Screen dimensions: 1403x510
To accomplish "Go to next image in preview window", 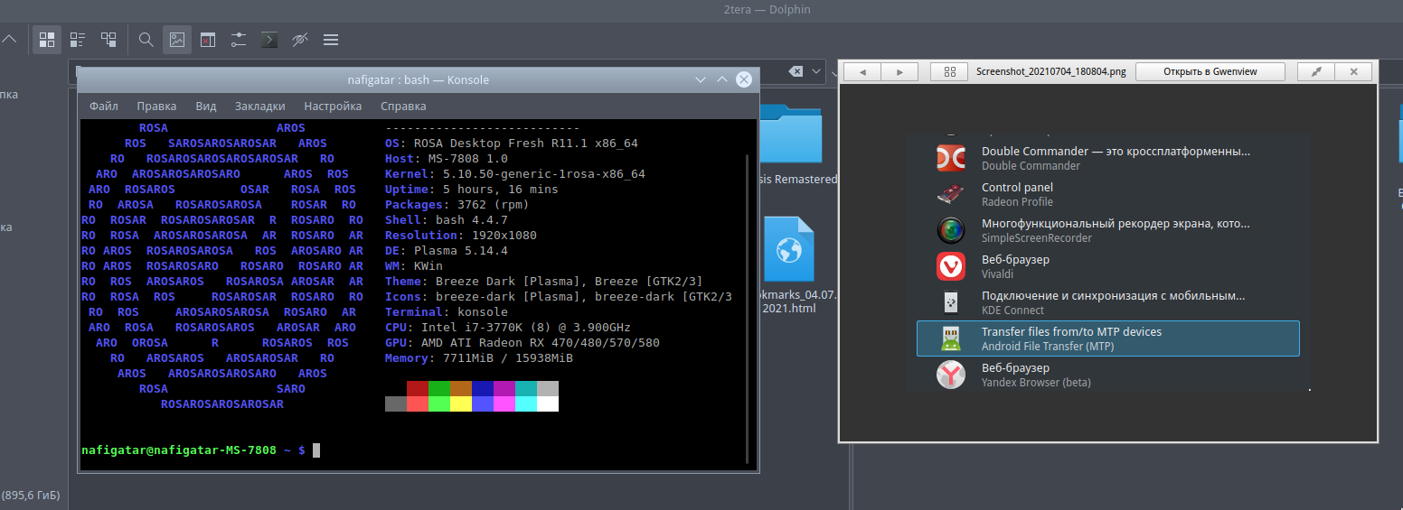I will 899,71.
